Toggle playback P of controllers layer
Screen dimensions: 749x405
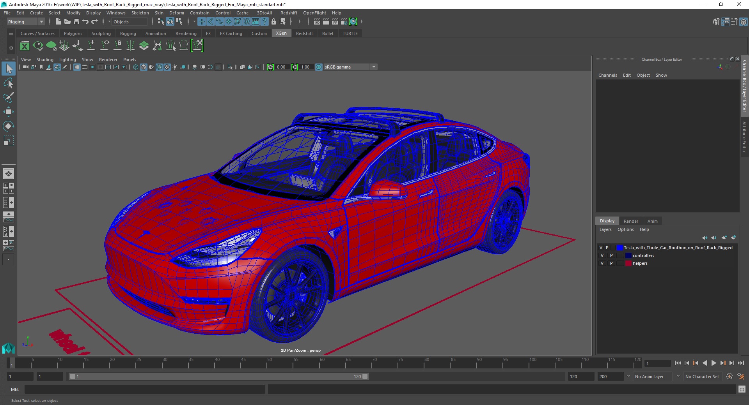pos(611,256)
